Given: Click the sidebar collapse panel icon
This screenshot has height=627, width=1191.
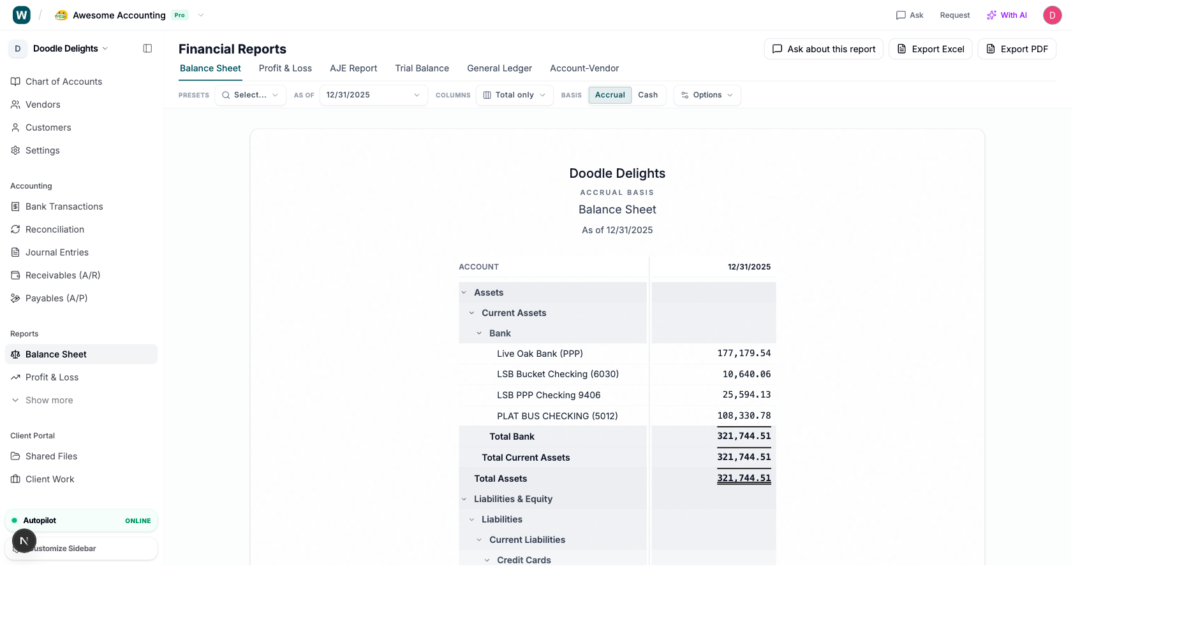Looking at the screenshot, I should (x=147, y=48).
